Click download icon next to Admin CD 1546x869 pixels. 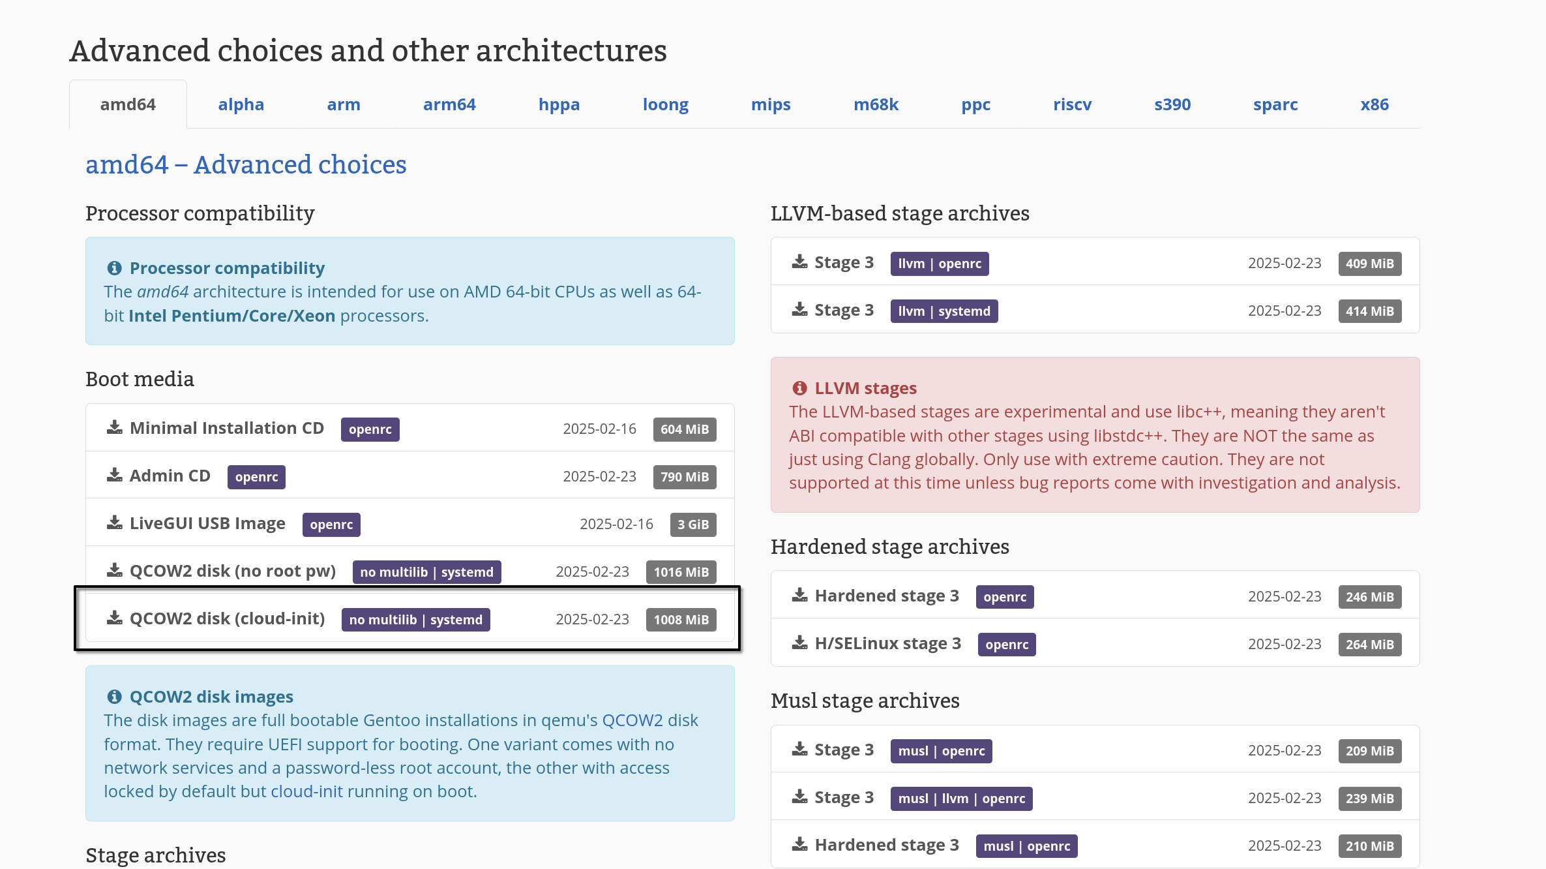point(115,476)
